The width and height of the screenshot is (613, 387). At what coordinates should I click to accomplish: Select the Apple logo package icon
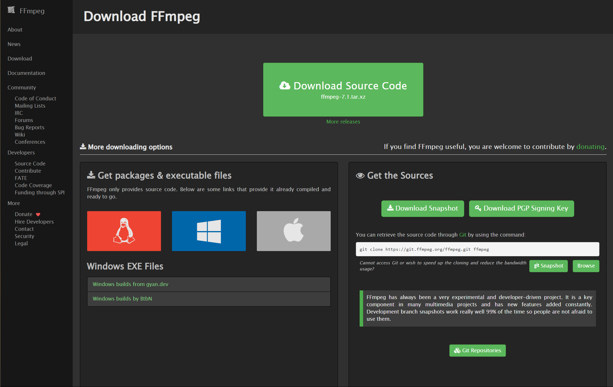(293, 231)
